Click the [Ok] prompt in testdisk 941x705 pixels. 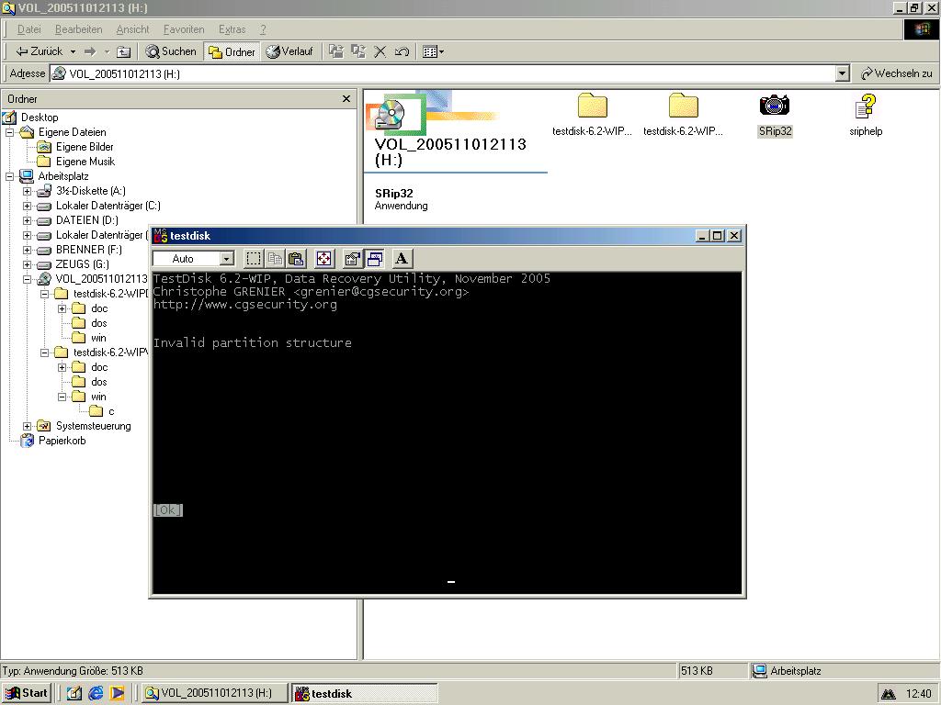point(167,509)
